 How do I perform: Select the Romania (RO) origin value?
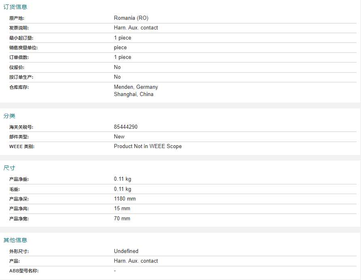tap(131, 18)
